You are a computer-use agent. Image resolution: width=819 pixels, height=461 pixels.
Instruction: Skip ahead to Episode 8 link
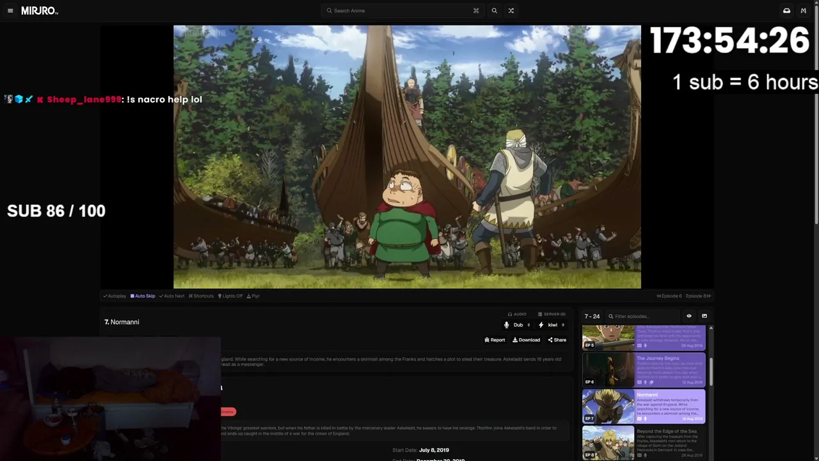pos(698,296)
